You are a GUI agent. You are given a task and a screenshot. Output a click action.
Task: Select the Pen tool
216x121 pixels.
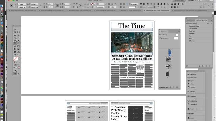(15, 41)
